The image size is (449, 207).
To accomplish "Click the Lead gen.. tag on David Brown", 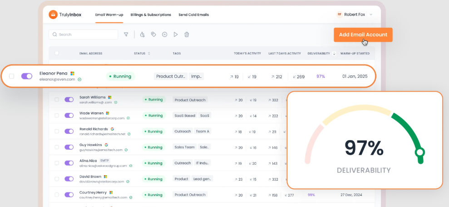I will click(202, 179).
